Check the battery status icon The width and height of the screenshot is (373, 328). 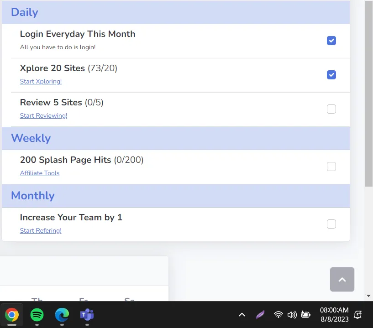point(306,315)
